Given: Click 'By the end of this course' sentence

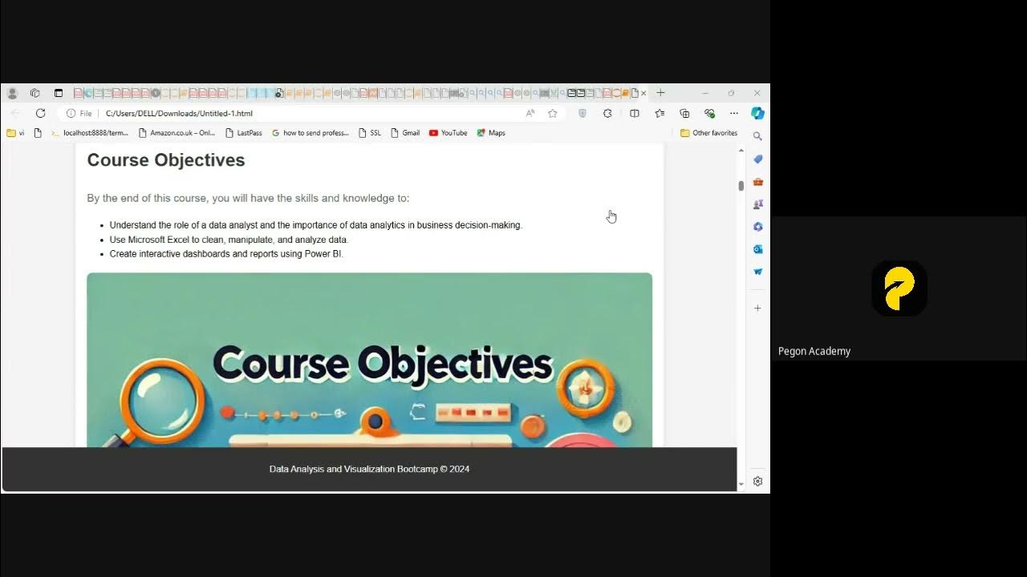Looking at the screenshot, I should coord(248,198).
